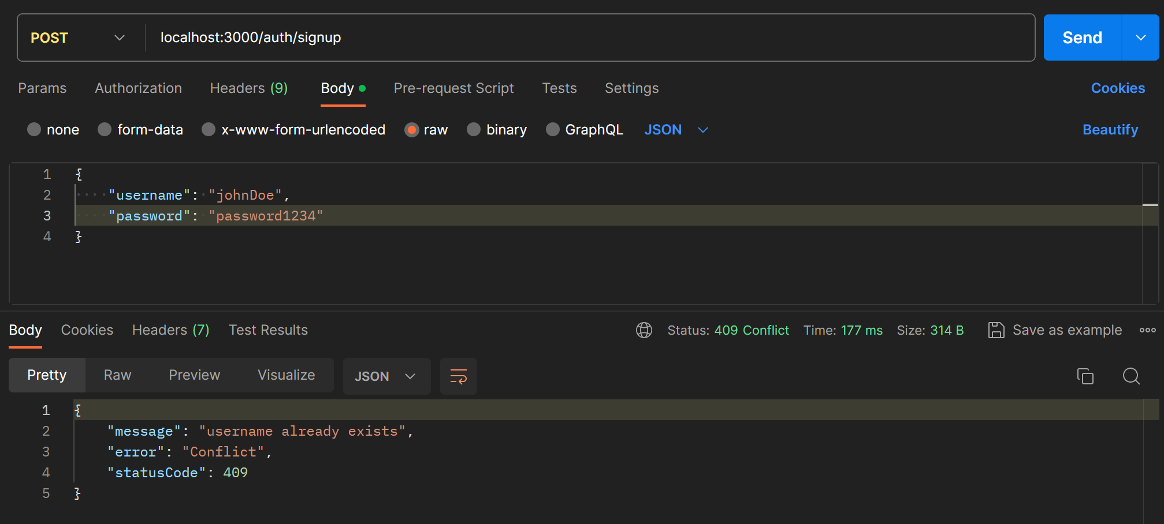Expand the Send button dropdown arrow
Screen dimensions: 1164x524
1140,38
